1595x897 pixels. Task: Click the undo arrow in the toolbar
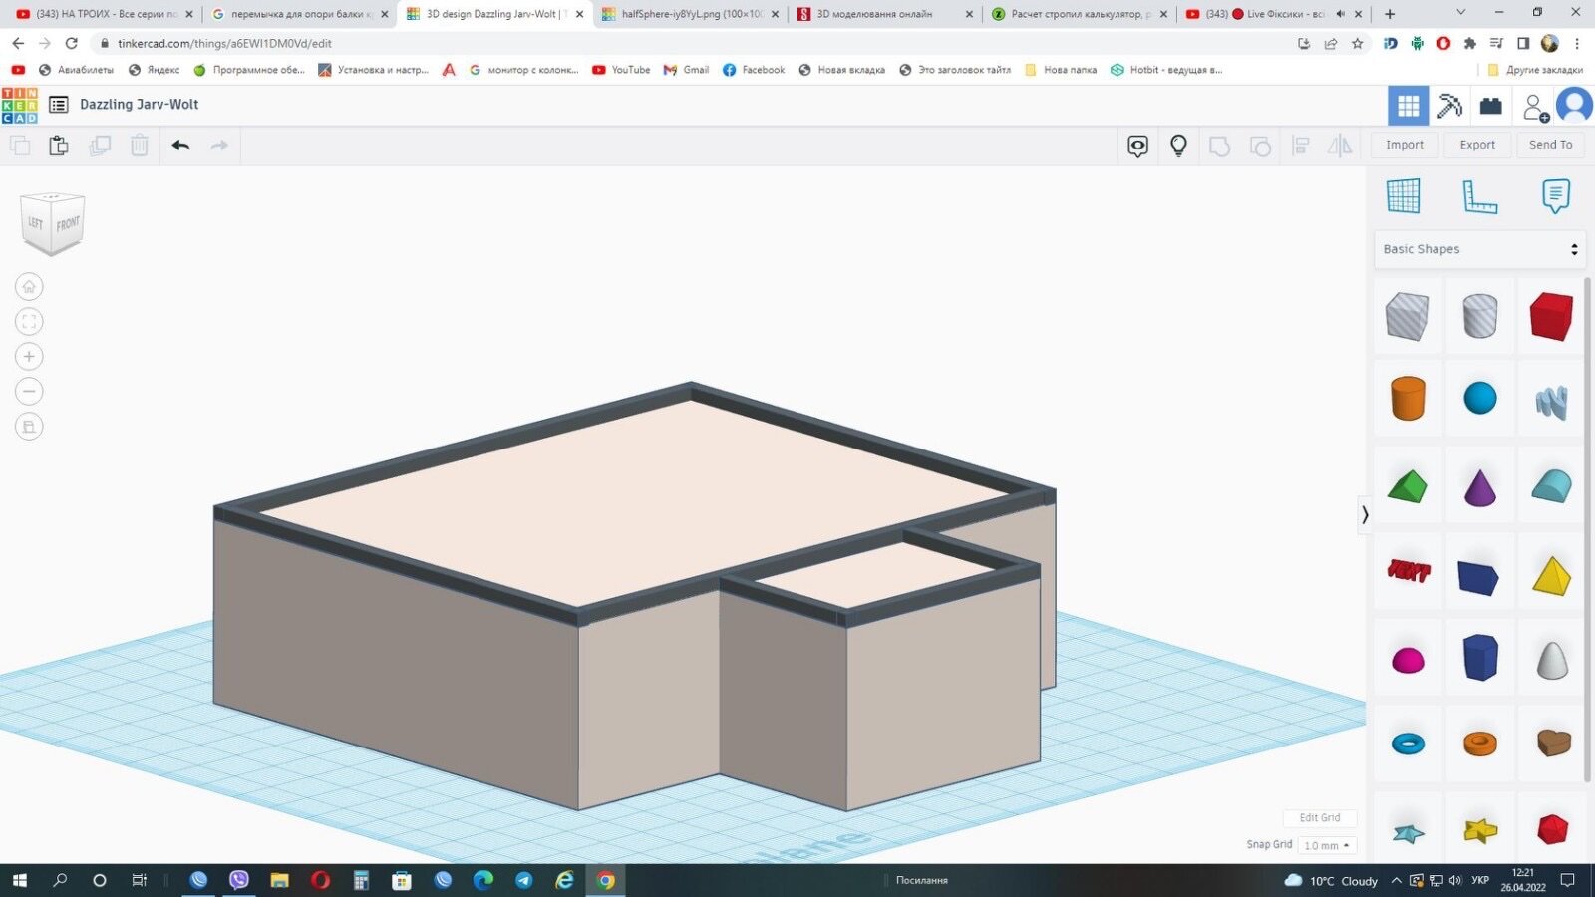180,146
